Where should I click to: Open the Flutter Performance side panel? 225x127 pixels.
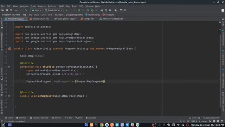[223, 79]
